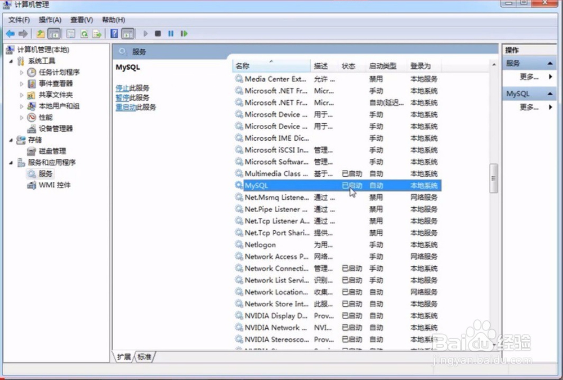The width and height of the screenshot is (563, 380).
Task: Click the Properties toolbar icon
Action: point(71,34)
